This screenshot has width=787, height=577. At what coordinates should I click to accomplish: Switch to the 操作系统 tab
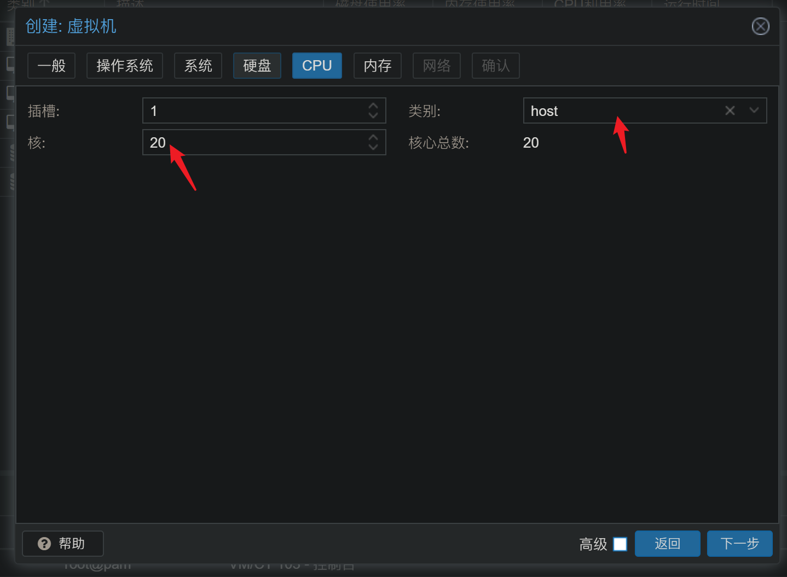pos(124,66)
